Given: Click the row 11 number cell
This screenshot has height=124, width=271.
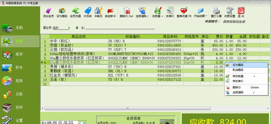Looking at the screenshot, I should 45,84.
